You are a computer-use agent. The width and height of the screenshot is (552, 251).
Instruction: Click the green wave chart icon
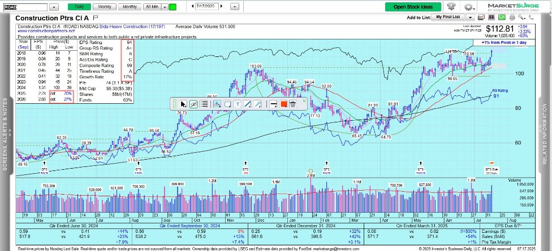pos(502,17)
